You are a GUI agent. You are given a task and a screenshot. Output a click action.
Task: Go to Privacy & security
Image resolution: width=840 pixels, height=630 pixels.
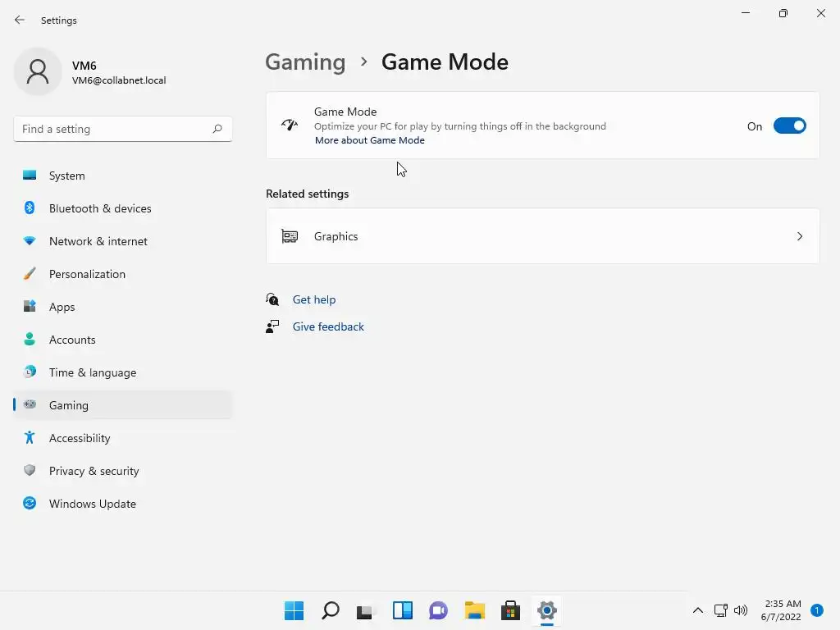[x=123, y=470]
